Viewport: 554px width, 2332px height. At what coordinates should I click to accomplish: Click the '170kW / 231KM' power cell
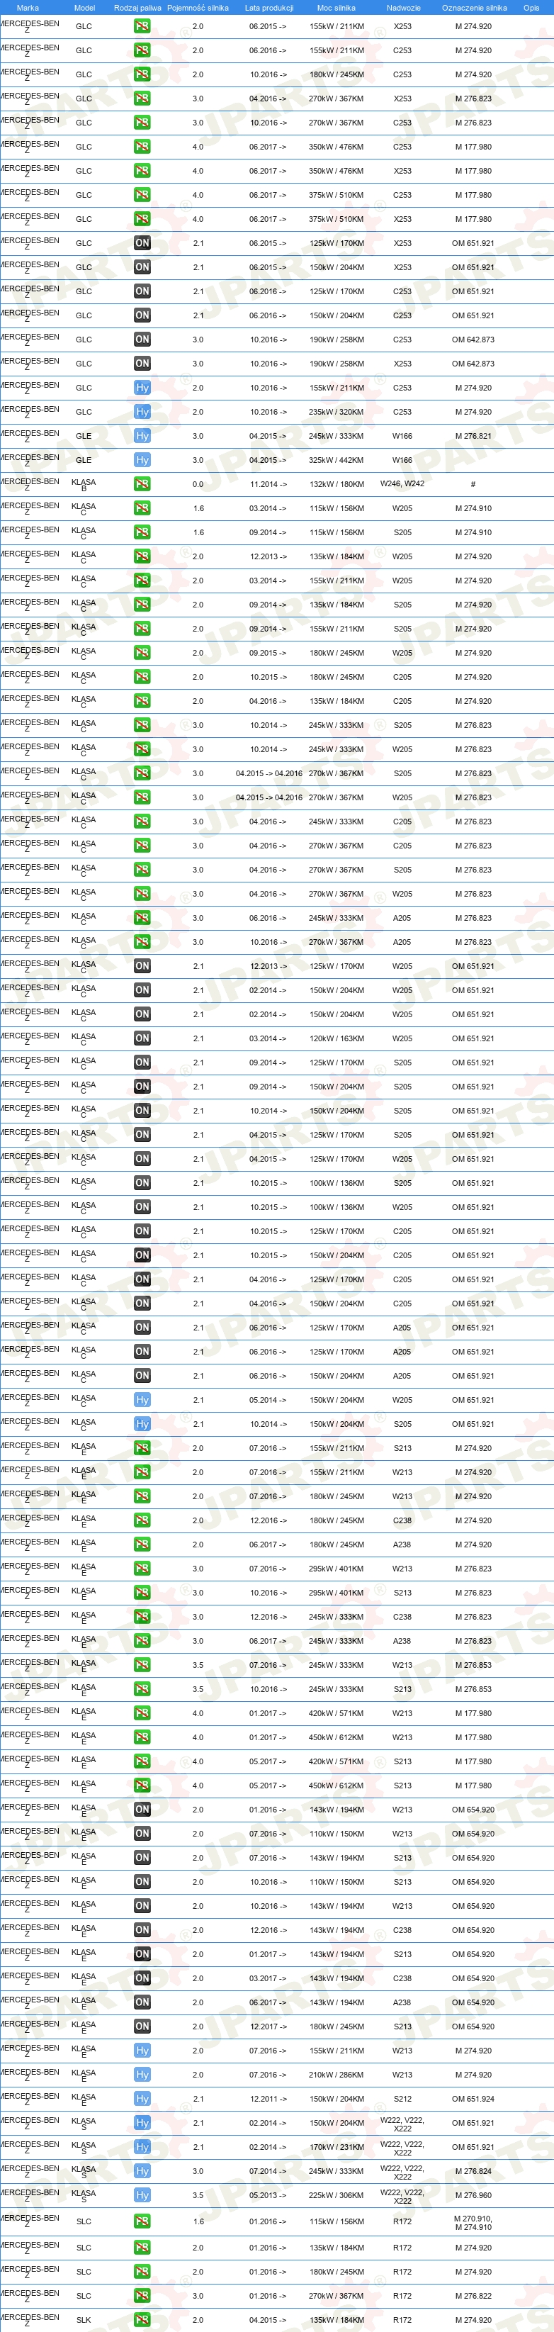click(336, 2147)
